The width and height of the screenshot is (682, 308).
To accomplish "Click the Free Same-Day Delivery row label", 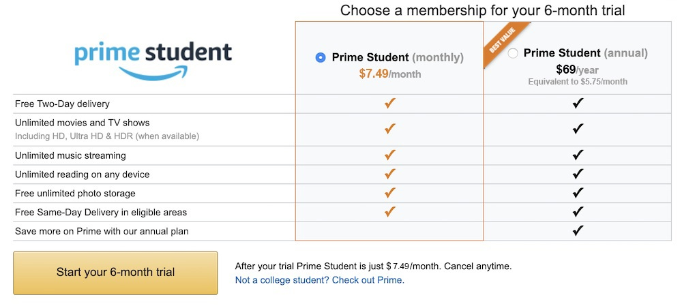I will pos(101,213).
